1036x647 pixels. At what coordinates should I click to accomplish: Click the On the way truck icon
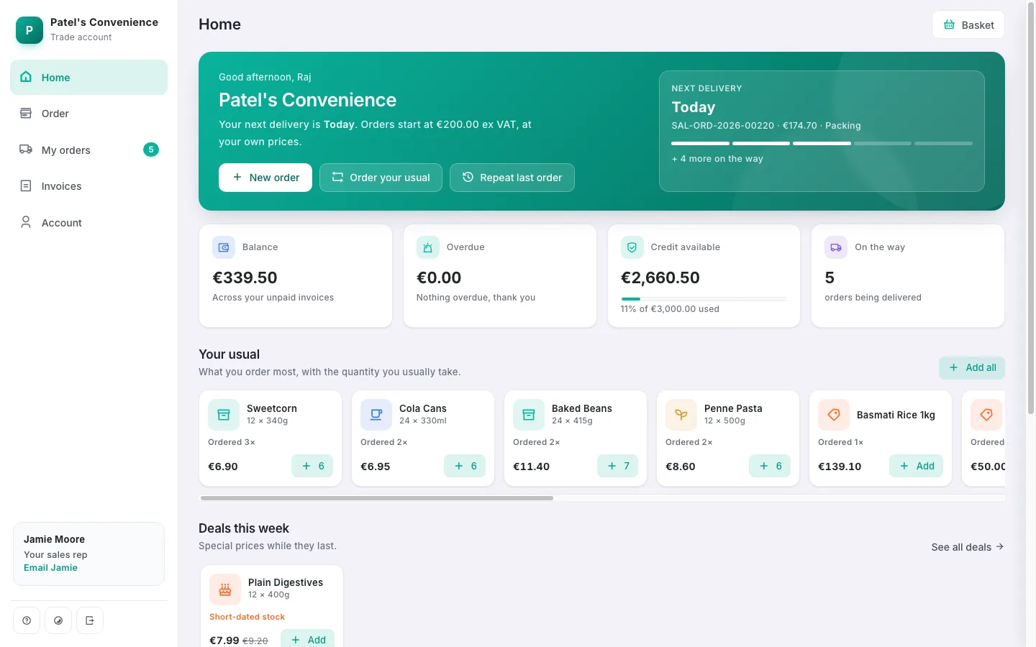(x=836, y=247)
